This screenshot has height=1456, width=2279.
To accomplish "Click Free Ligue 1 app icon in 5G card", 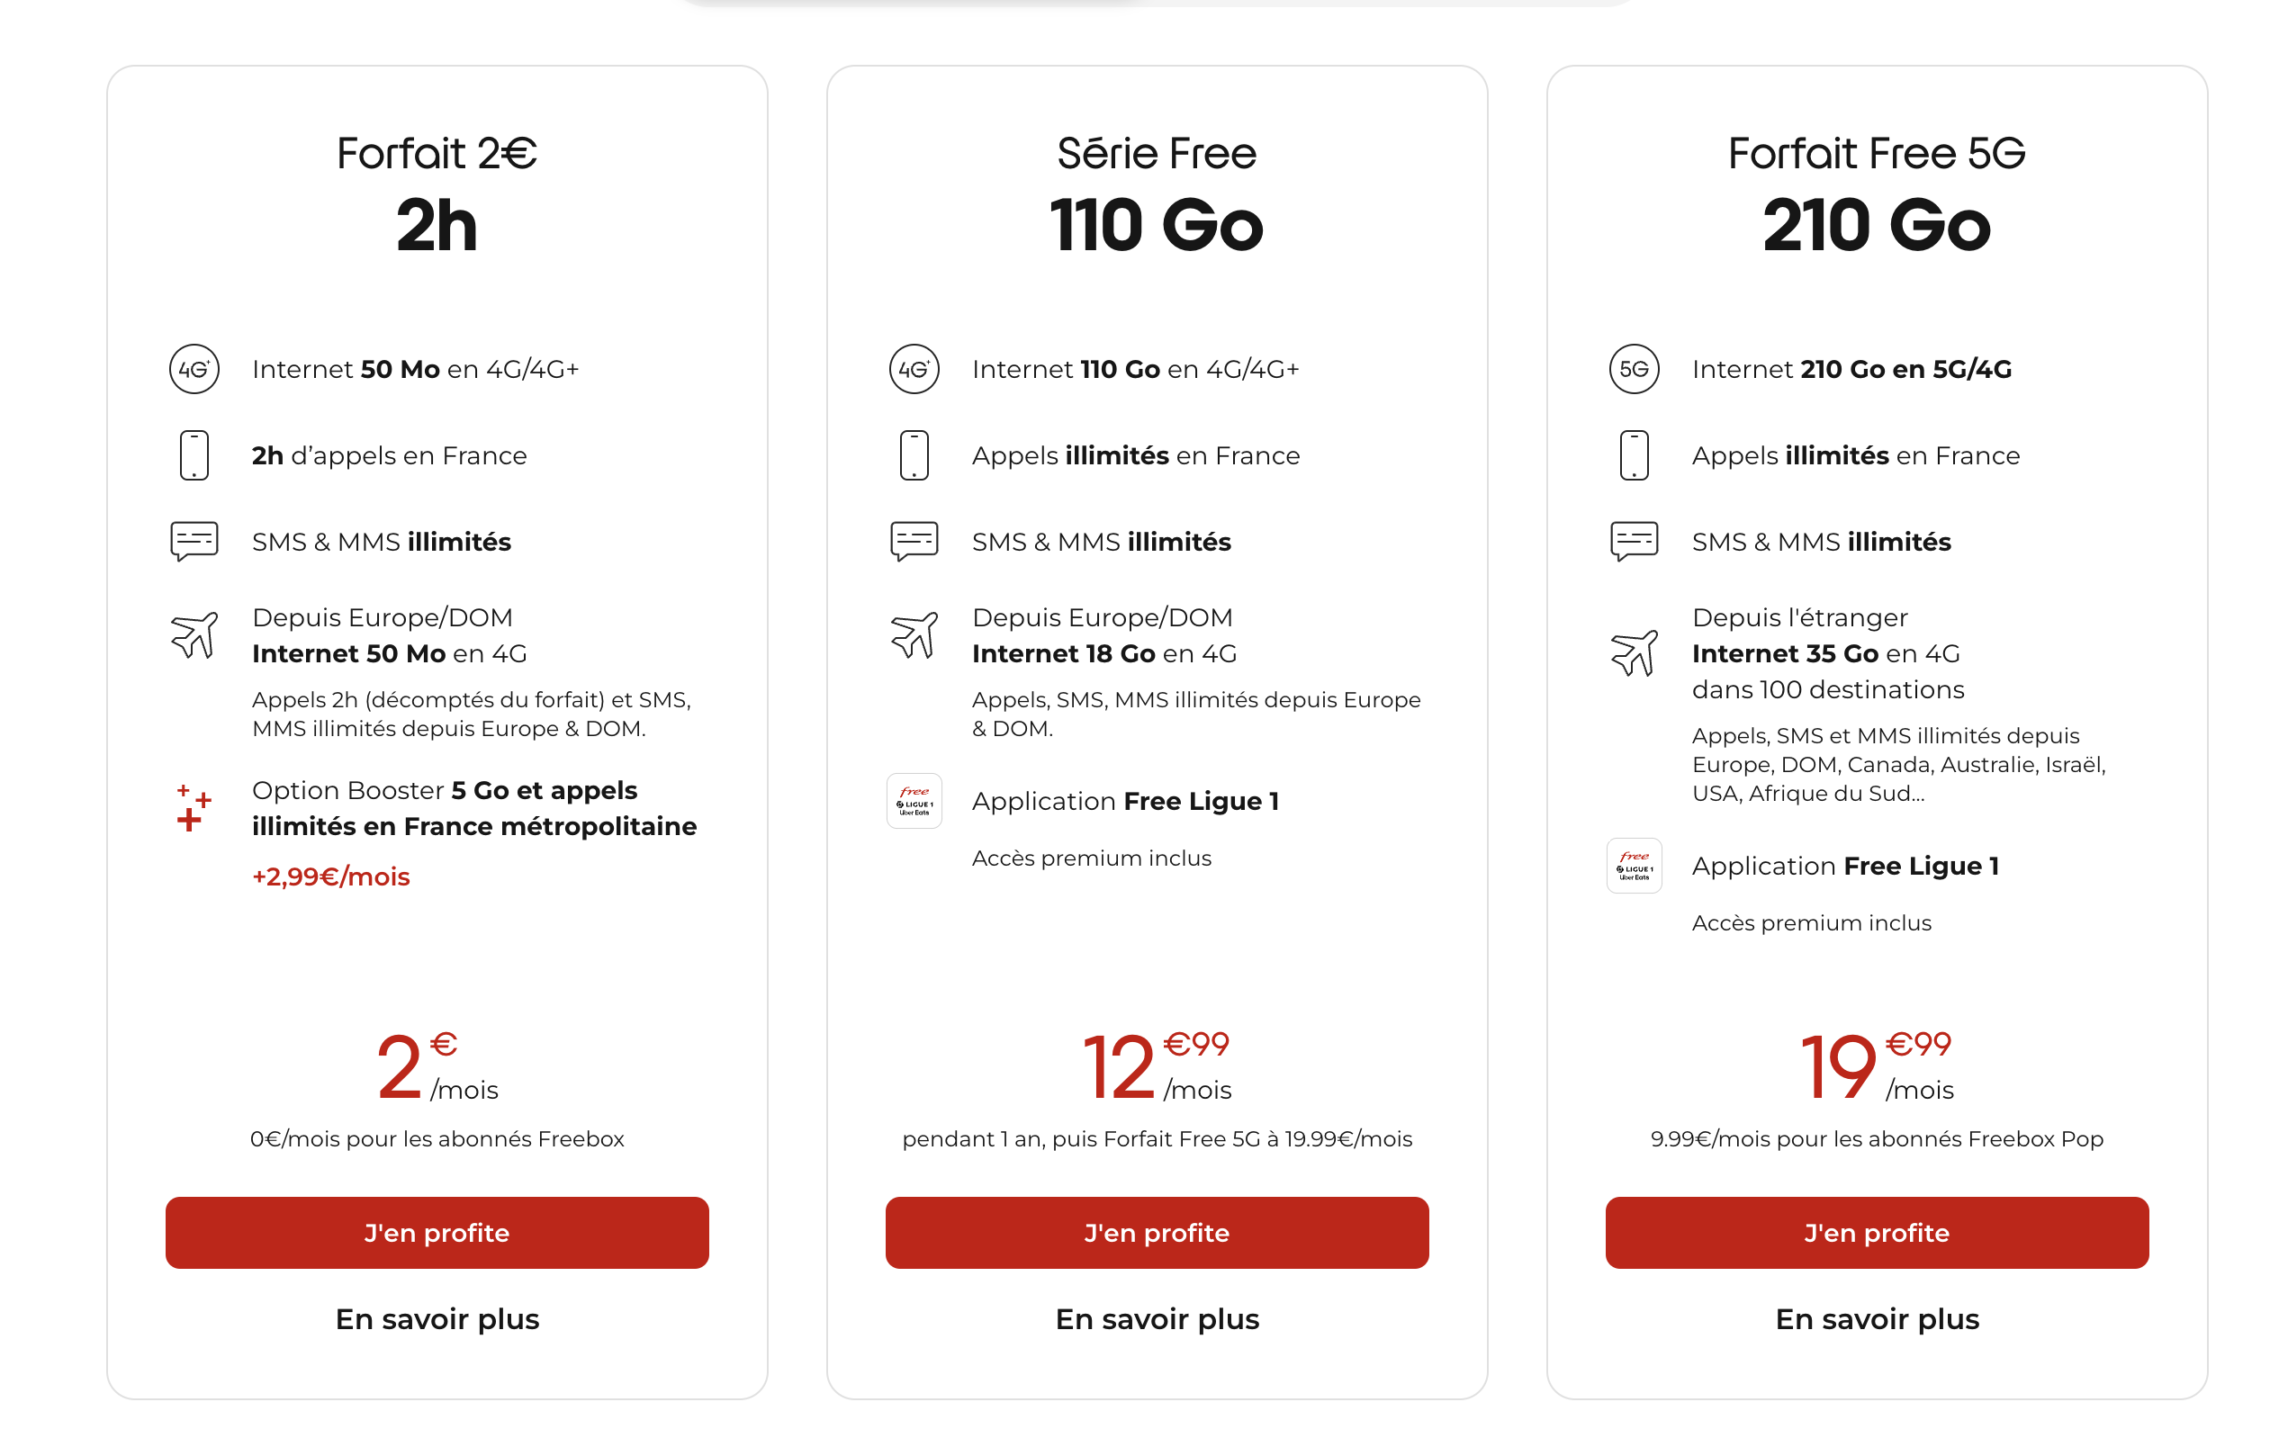I will point(1634,866).
